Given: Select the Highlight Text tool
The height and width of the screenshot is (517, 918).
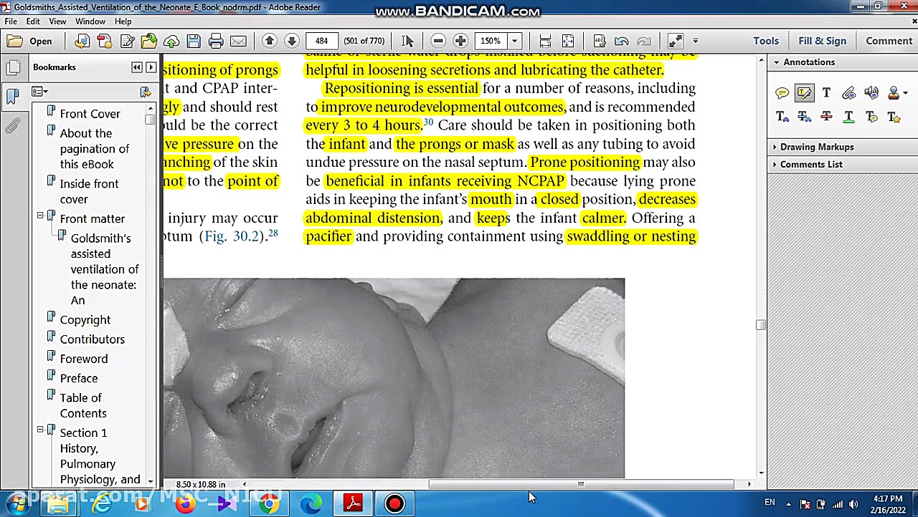Looking at the screenshot, I should [x=804, y=93].
